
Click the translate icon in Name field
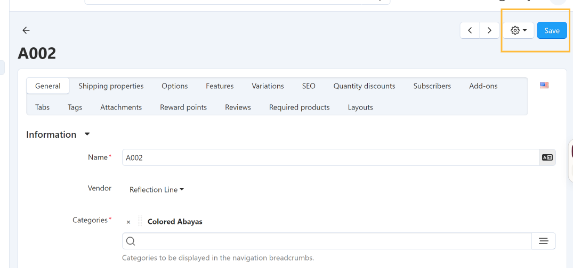(547, 157)
